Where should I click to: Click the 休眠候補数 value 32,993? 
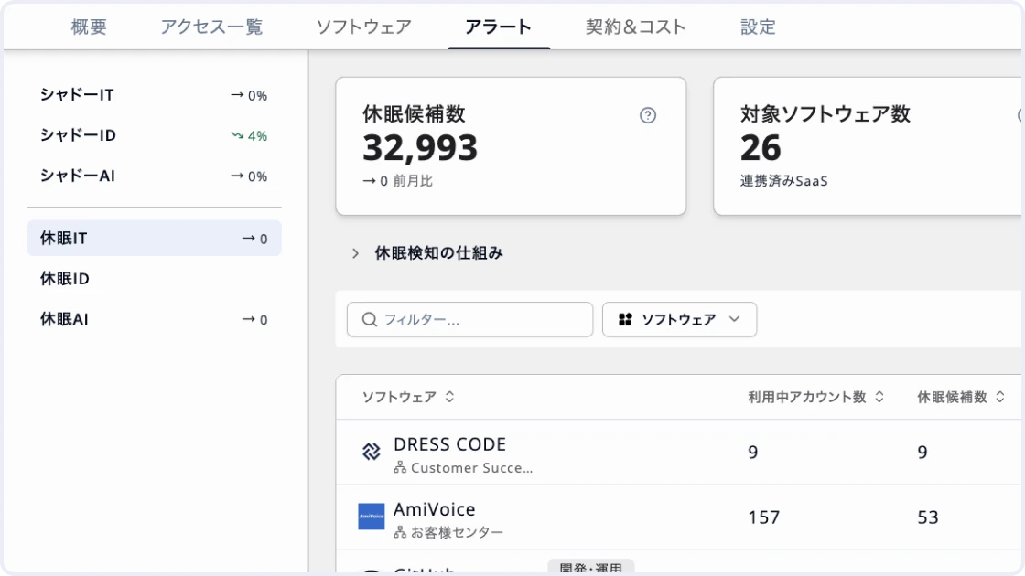point(420,147)
